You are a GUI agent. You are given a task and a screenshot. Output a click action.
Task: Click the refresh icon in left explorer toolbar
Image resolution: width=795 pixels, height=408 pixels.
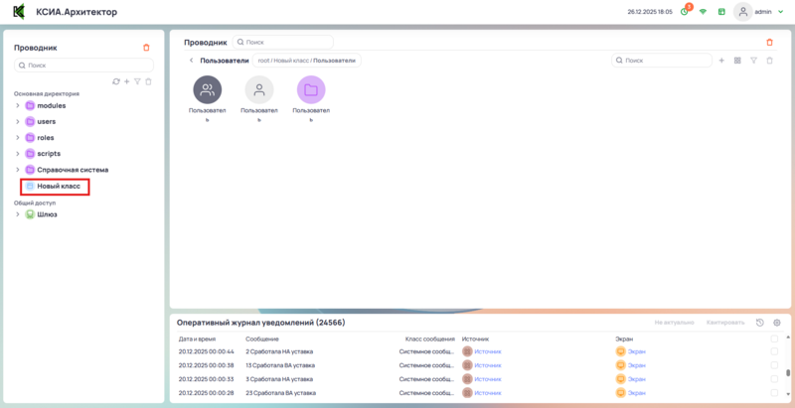coord(116,81)
